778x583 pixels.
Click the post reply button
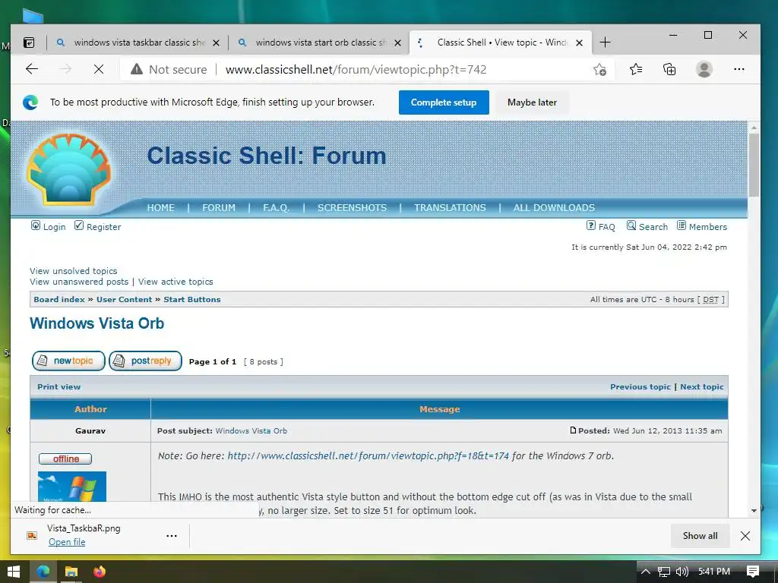[145, 361]
